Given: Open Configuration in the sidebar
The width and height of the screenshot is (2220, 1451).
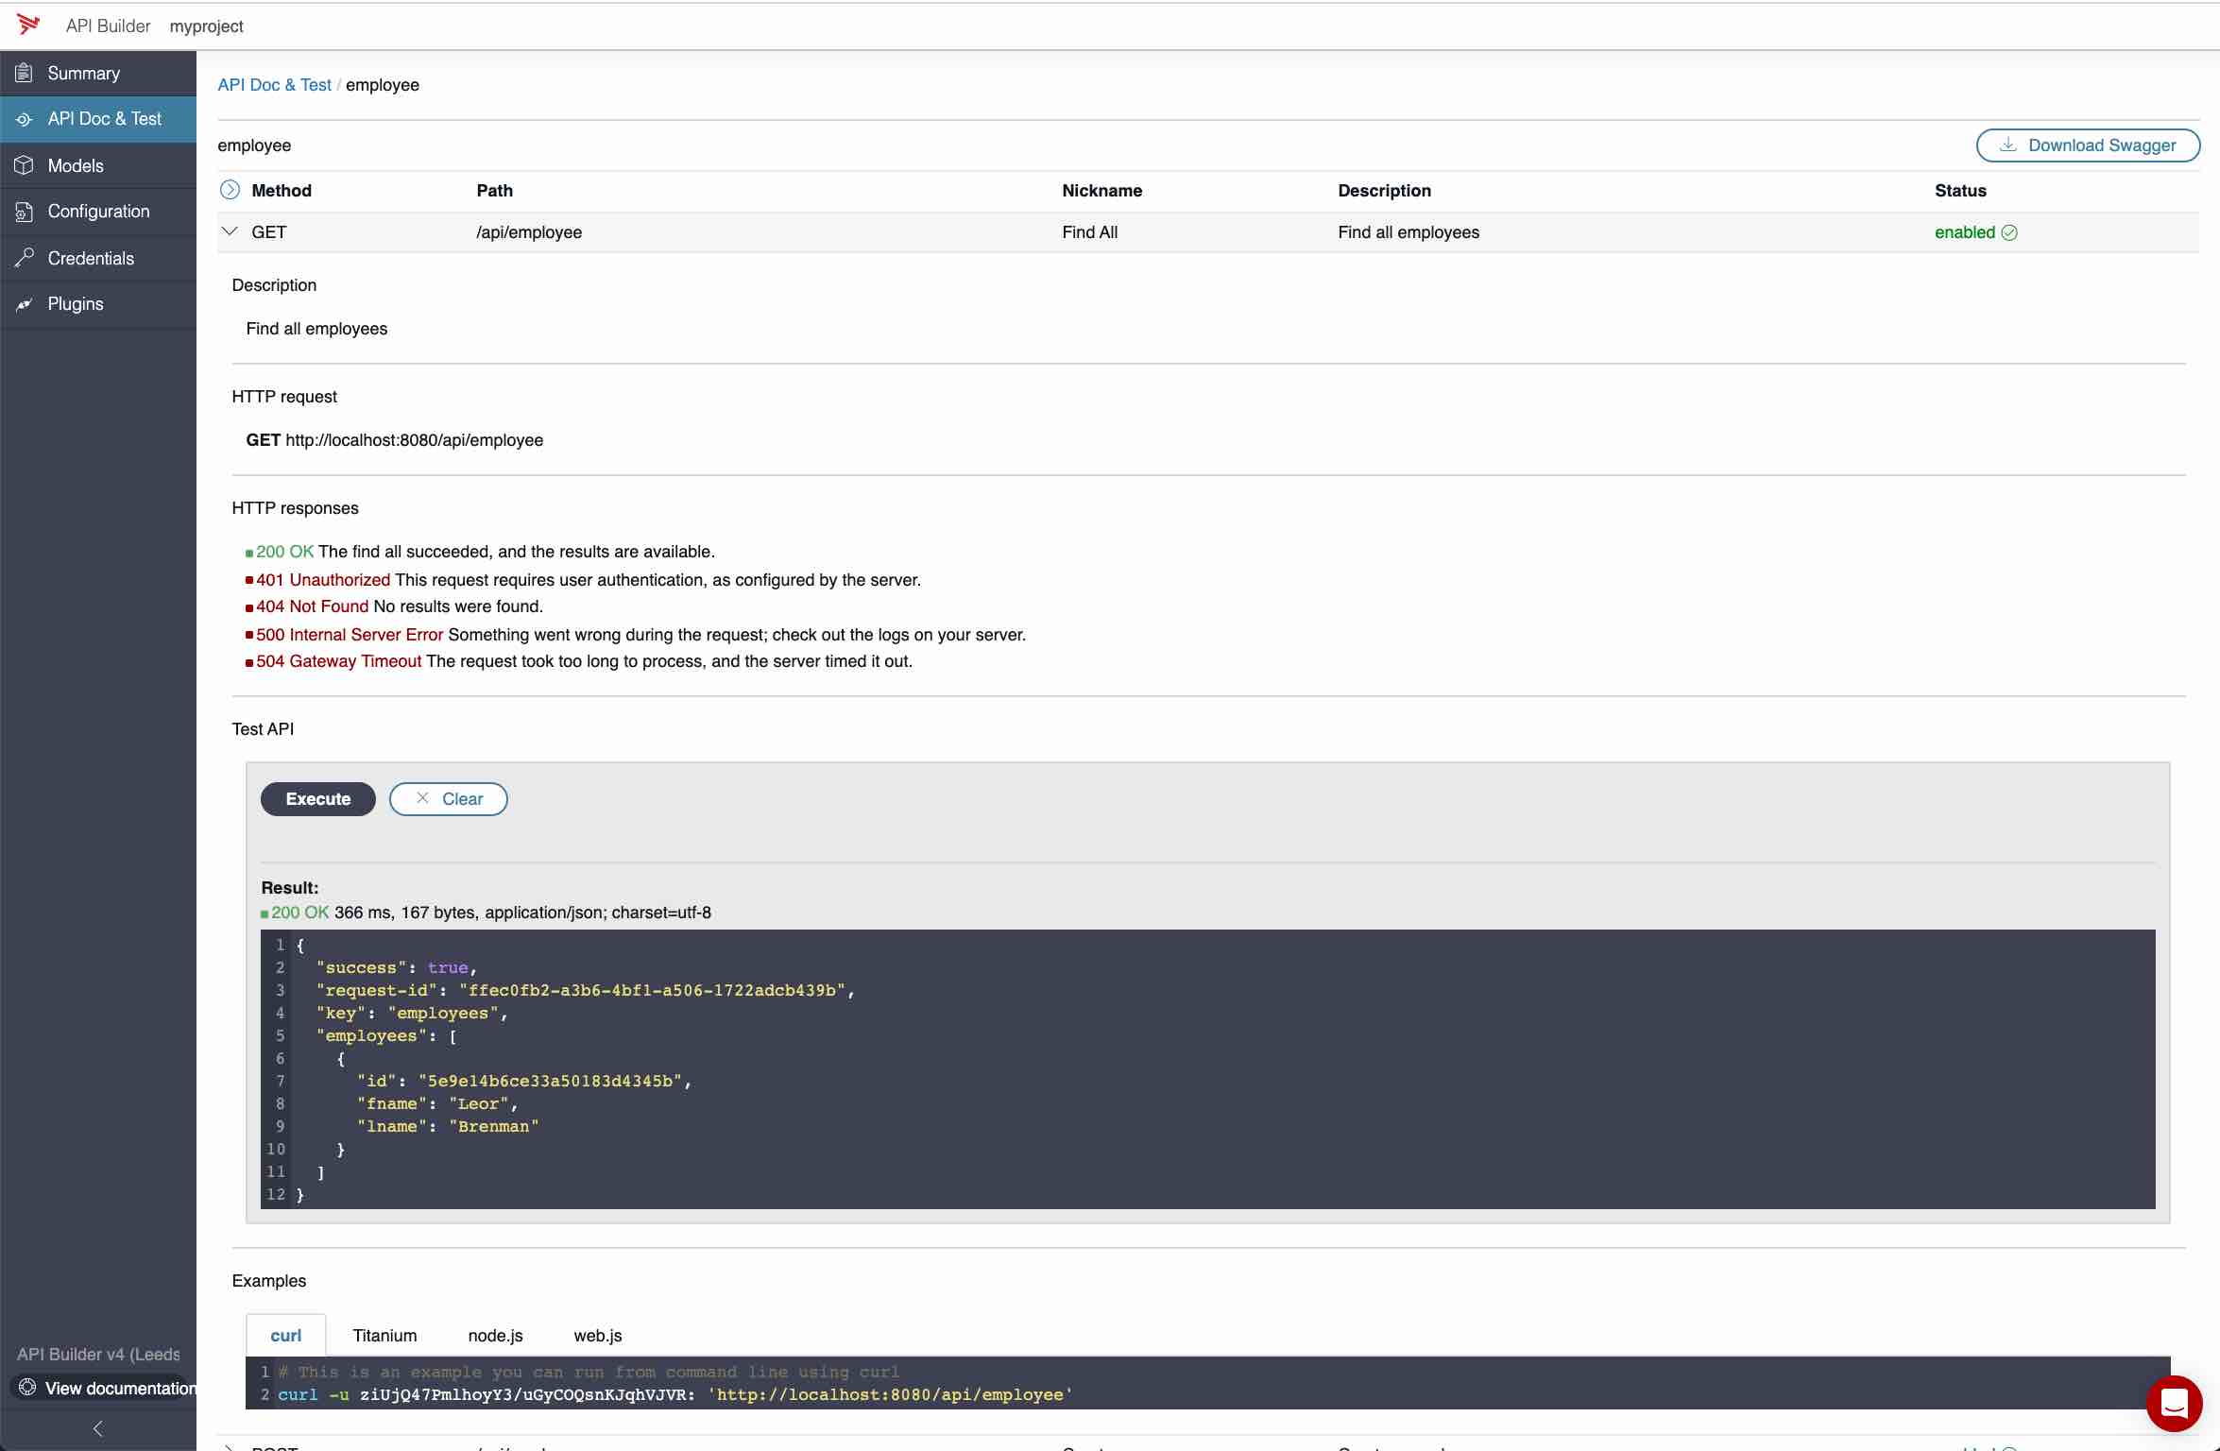Looking at the screenshot, I should (x=98, y=212).
